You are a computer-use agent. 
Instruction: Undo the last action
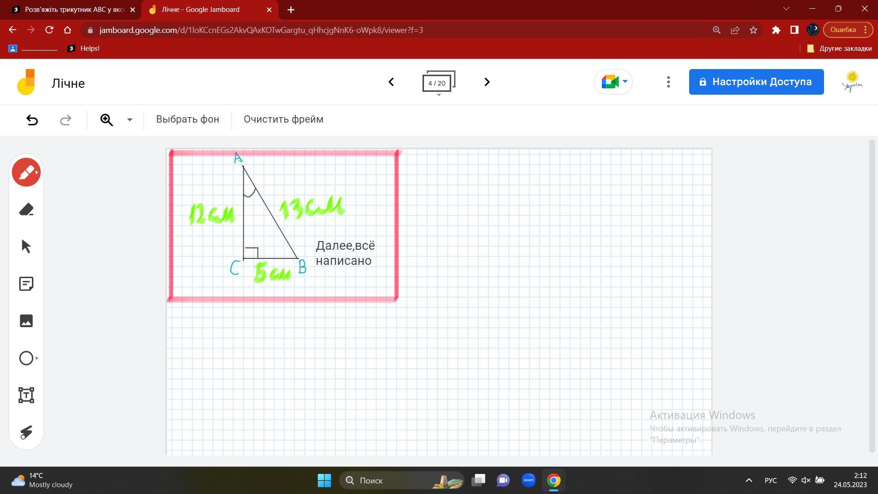pos(32,120)
